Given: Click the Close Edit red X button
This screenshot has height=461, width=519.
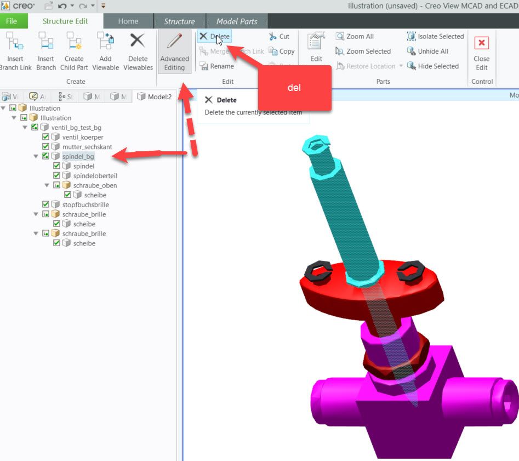Looking at the screenshot, I should coord(482,43).
